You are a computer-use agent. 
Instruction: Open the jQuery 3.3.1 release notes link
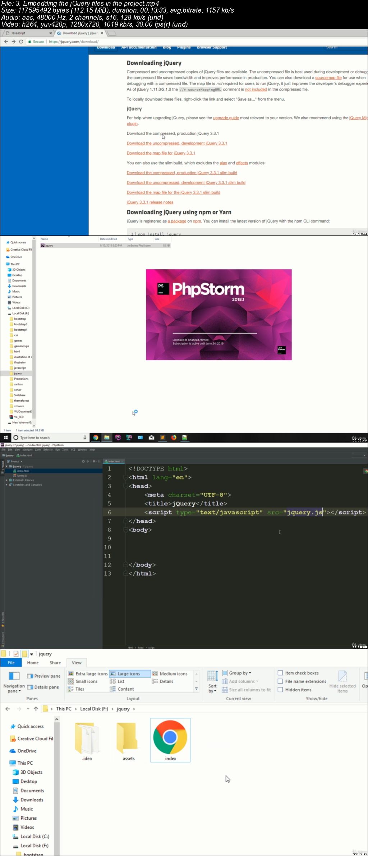coord(150,202)
